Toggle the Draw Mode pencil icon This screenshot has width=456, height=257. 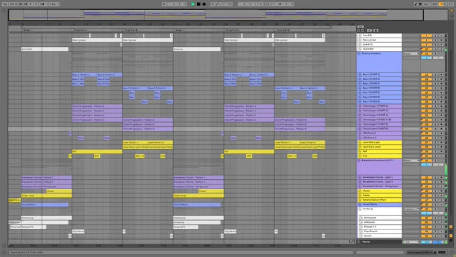tap(416, 4)
